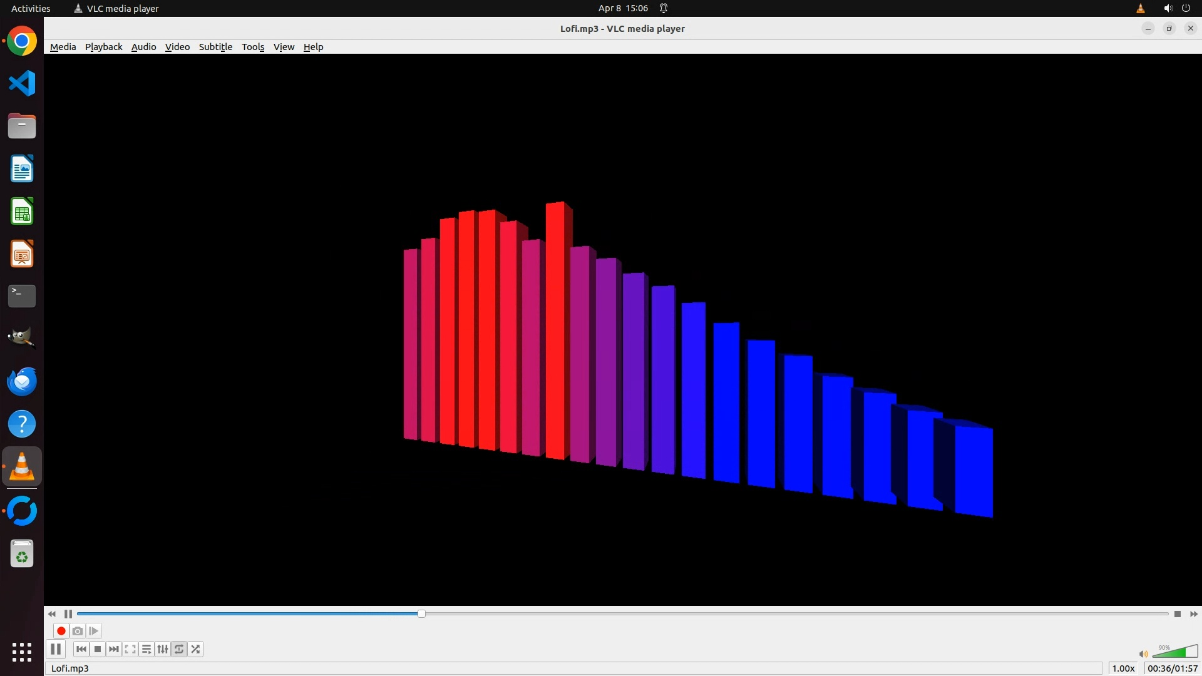
Task: Open the Media menu
Action: tap(63, 47)
